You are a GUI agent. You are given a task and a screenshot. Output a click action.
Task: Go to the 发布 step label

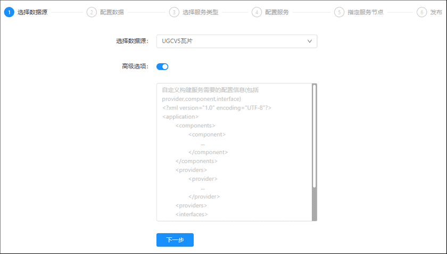point(436,12)
